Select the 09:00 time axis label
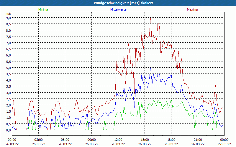This screenshot has height=147, width=236. [91, 140]
